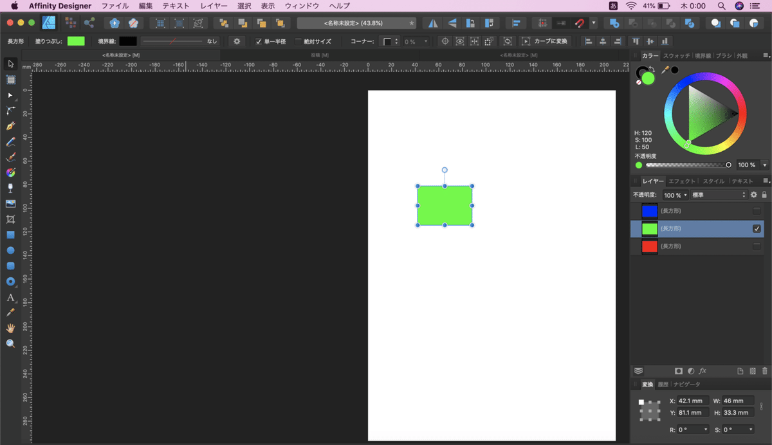The width and height of the screenshot is (772, 445).
Task: Open the layer opacity 100 % dropdown
Action: click(675, 195)
